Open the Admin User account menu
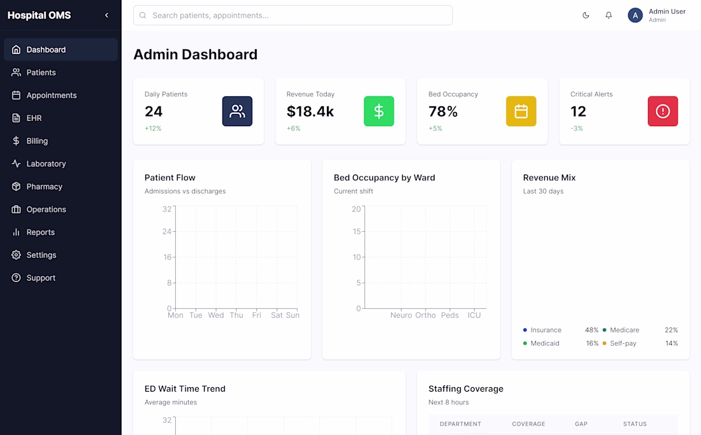 point(657,15)
